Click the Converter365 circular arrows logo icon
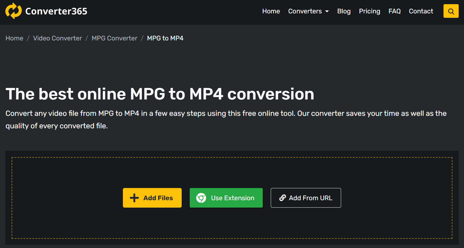This screenshot has width=464, height=248. [13, 11]
